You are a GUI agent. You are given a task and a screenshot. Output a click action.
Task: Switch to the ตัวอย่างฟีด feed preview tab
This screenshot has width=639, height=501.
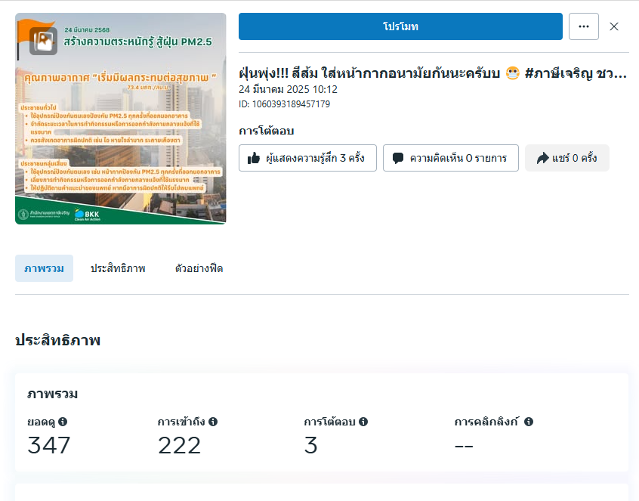199,268
